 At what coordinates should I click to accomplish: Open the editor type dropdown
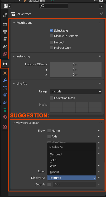point(7,6)
